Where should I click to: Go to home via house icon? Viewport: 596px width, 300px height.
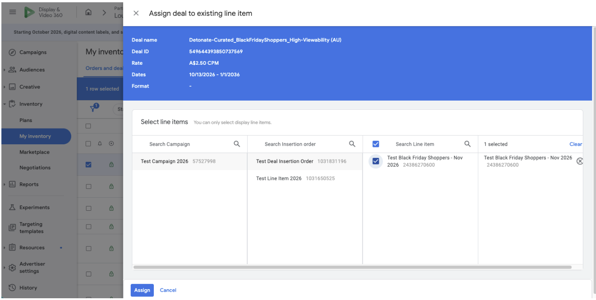pos(88,12)
